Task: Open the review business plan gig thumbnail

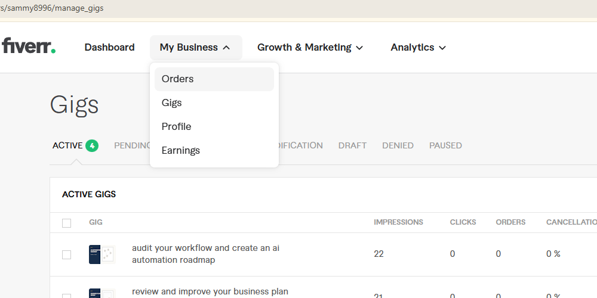Action: pyautogui.click(x=102, y=293)
